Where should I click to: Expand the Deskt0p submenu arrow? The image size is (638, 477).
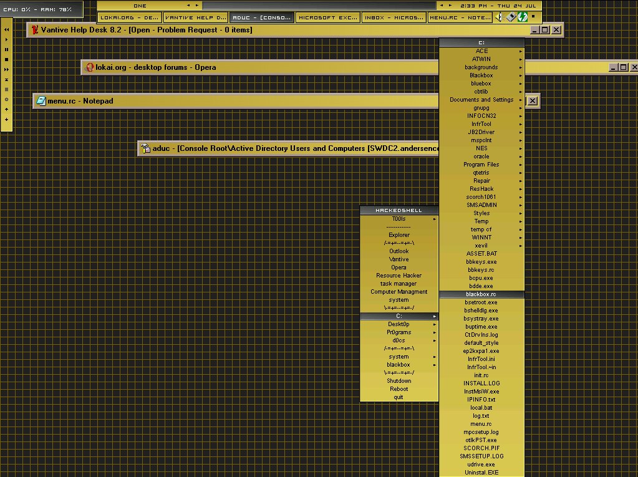point(435,324)
